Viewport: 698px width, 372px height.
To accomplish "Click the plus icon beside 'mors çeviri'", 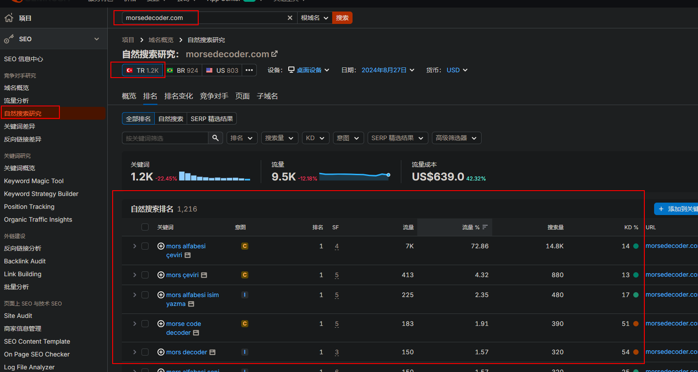I will click(161, 275).
